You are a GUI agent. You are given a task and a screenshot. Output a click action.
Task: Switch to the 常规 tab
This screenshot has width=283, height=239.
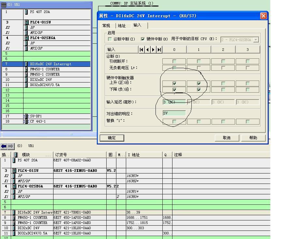click(x=106, y=25)
